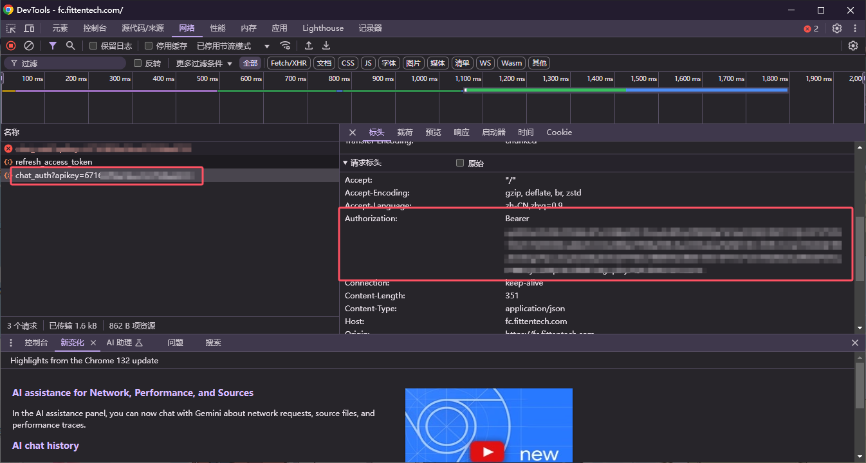Filter by 文档 requests
Viewport: 866px width, 463px height.
[x=324, y=63]
